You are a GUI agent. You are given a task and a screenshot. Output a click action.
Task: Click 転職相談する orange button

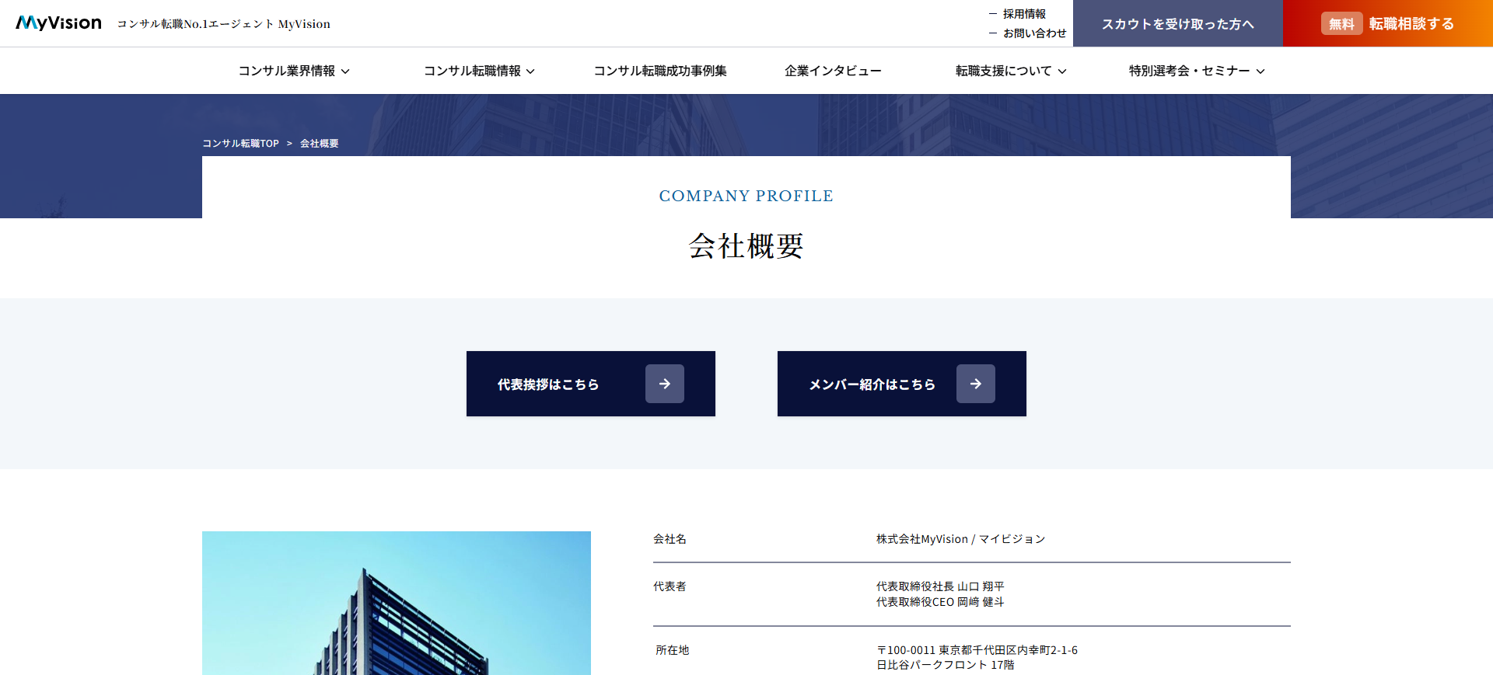(x=1388, y=23)
